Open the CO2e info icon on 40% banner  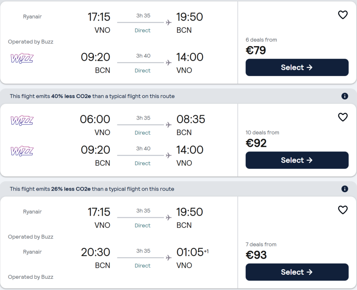click(x=344, y=96)
